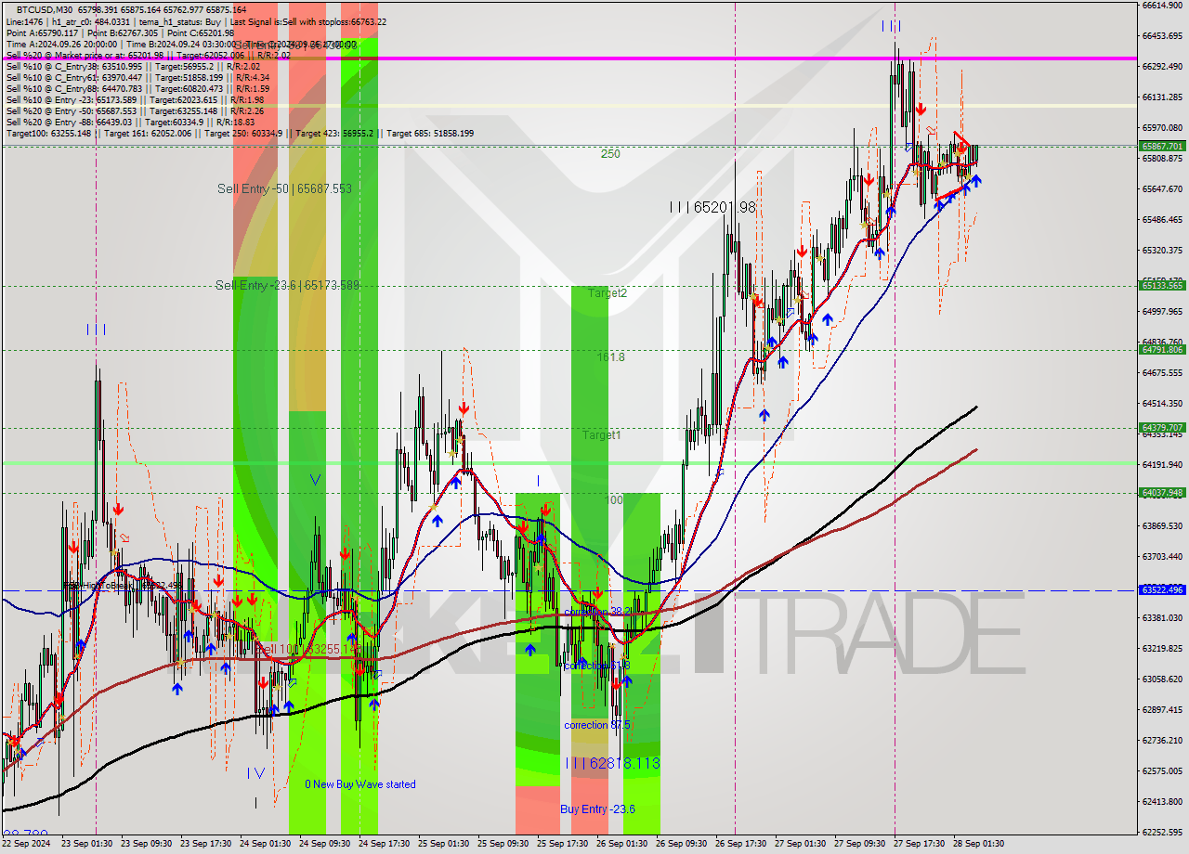Click the '24 Sep 17:30' time axis label
1189x854 pixels.
point(384,844)
